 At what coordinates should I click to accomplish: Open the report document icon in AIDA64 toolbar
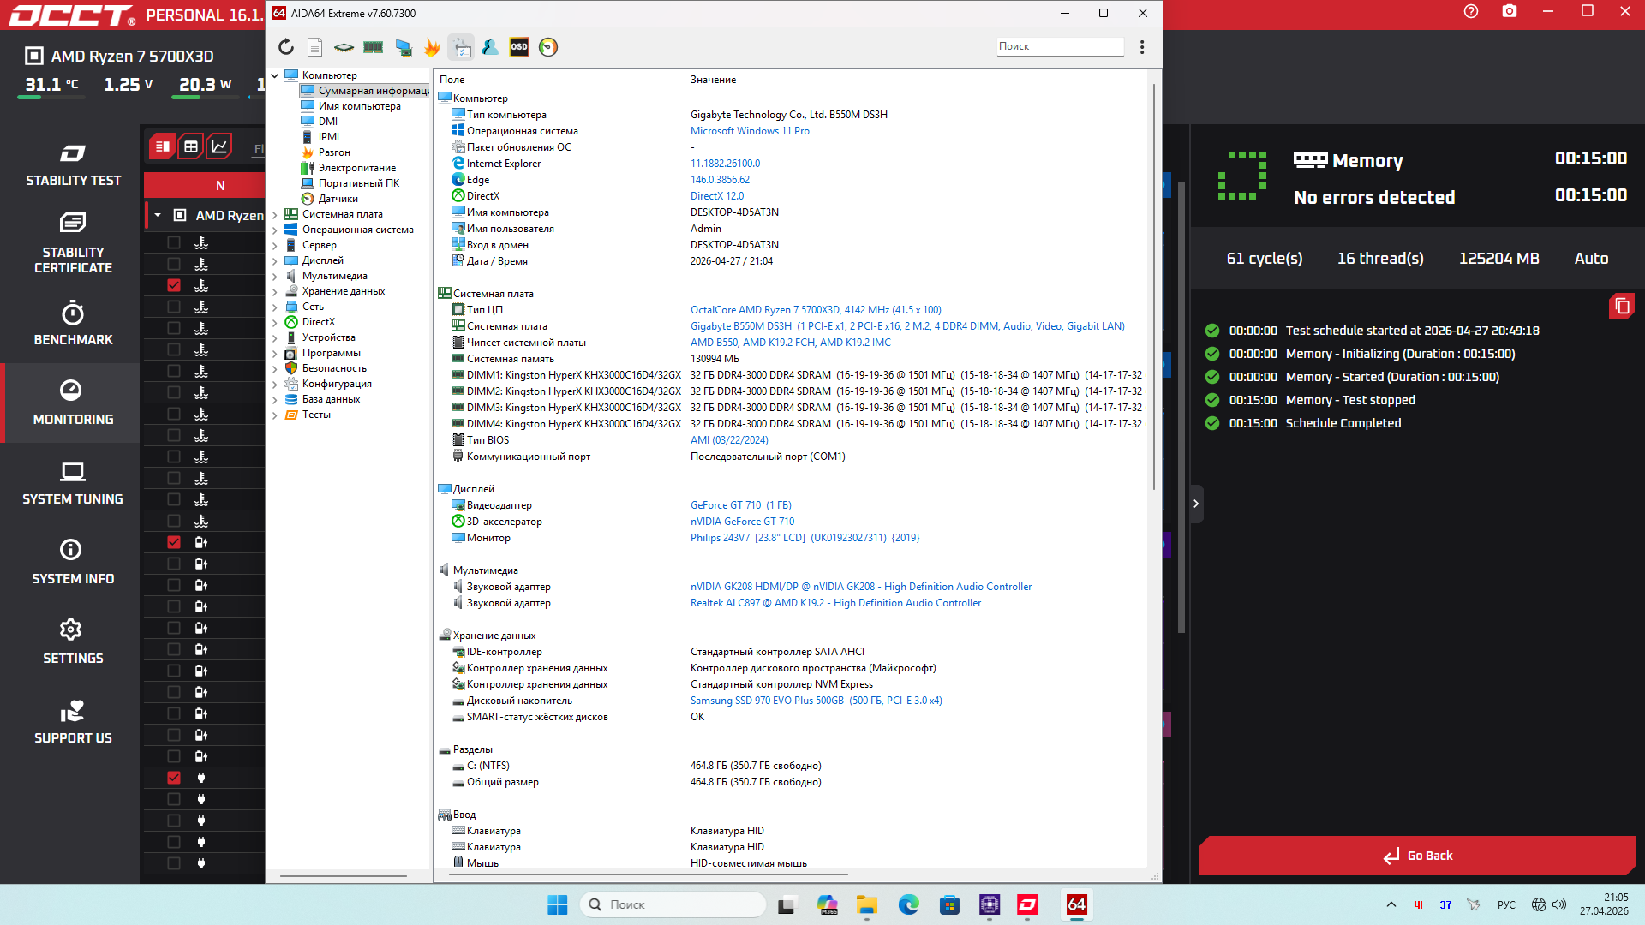[x=315, y=47]
